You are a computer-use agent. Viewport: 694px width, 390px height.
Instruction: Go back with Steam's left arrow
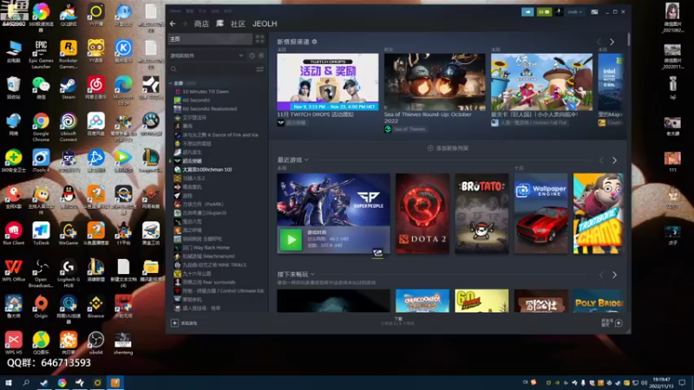point(173,24)
